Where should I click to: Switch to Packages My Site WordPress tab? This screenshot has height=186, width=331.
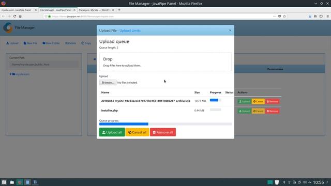(95, 10)
